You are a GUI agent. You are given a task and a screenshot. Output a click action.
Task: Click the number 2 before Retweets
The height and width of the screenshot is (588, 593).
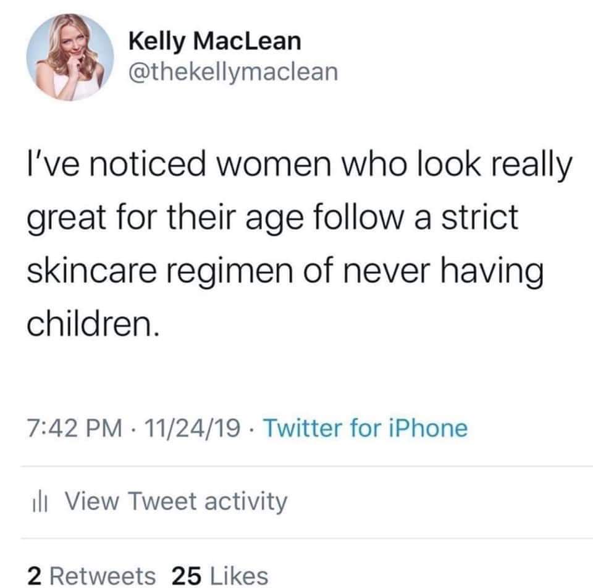tap(35, 576)
